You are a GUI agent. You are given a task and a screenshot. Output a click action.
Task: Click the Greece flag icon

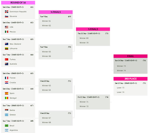click(7, 115)
